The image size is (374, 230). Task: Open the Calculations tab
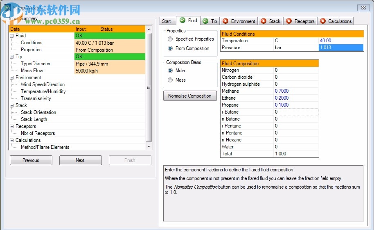[336, 21]
